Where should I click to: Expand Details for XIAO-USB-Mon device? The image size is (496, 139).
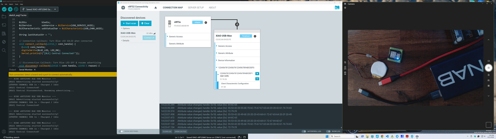tap(125, 41)
